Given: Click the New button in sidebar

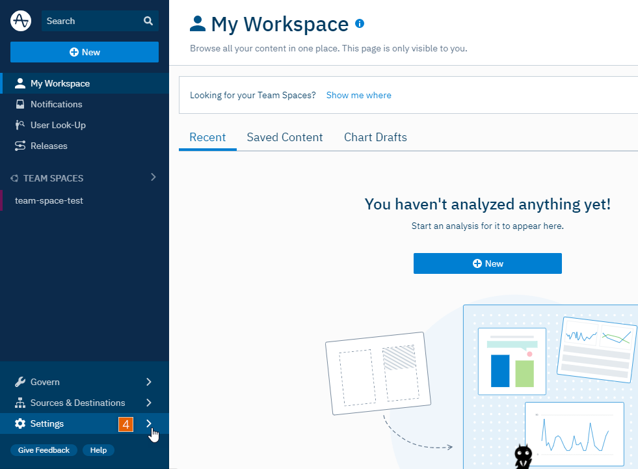Looking at the screenshot, I should [x=85, y=52].
